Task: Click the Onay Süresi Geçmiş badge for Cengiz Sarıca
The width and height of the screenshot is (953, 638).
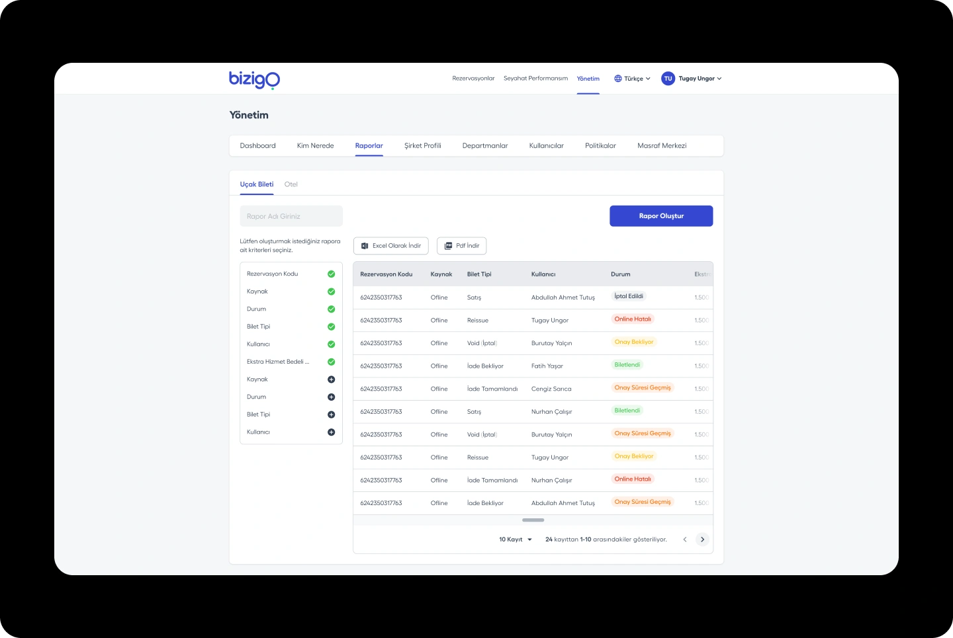Action: pos(643,388)
